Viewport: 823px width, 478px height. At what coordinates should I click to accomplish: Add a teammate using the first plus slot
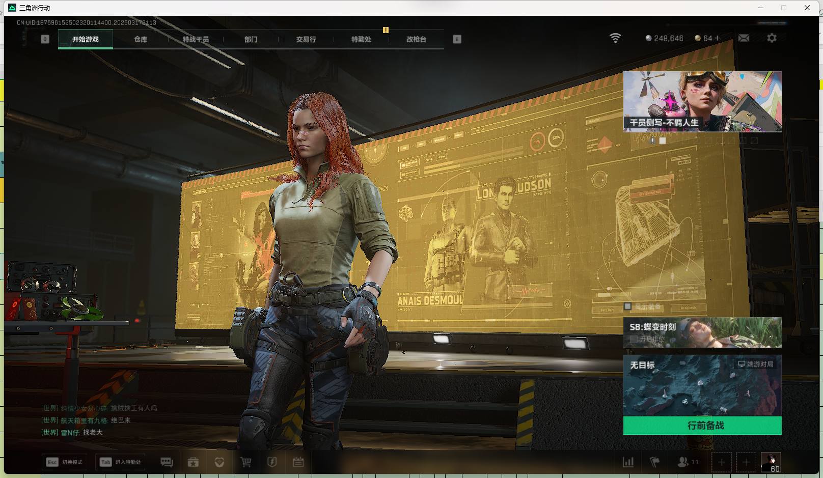pyautogui.click(x=721, y=462)
